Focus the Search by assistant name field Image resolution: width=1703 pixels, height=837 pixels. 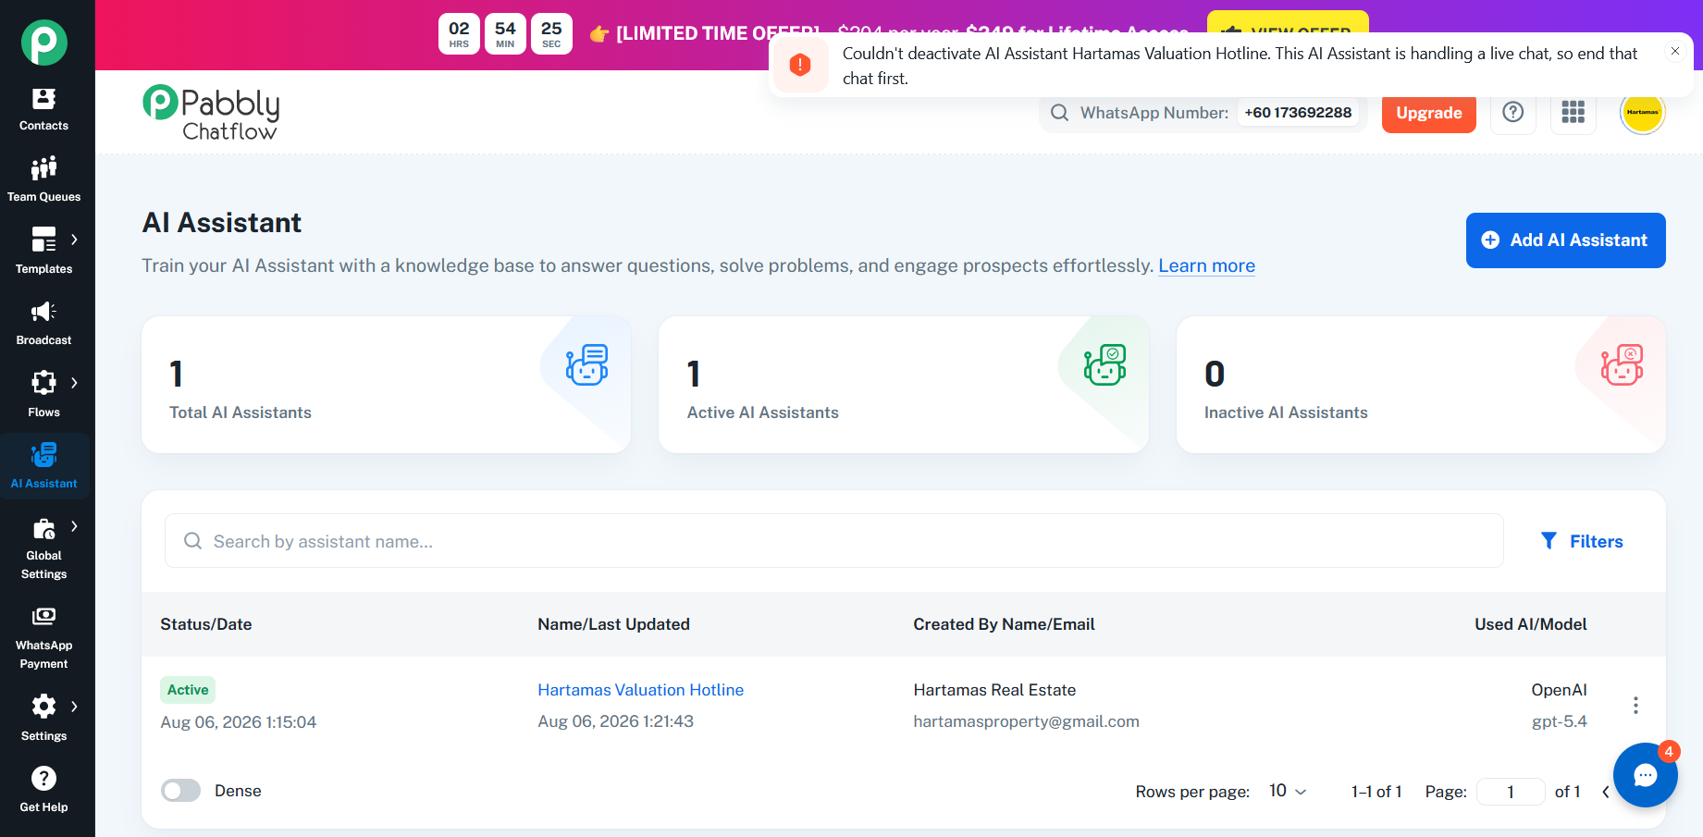click(833, 541)
